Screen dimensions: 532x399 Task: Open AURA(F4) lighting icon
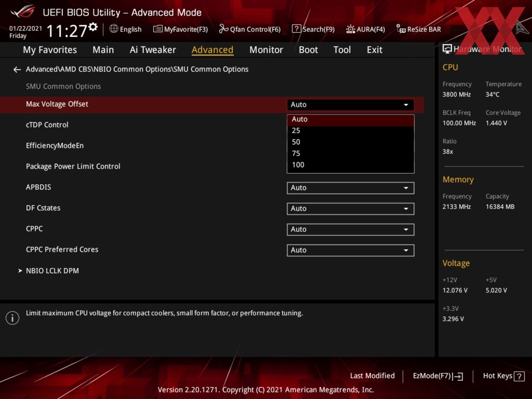[x=350, y=29]
